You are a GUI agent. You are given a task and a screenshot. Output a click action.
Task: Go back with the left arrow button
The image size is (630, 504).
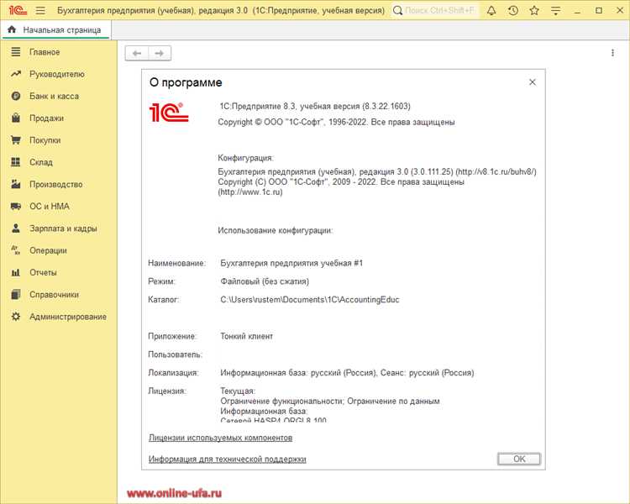tap(137, 53)
